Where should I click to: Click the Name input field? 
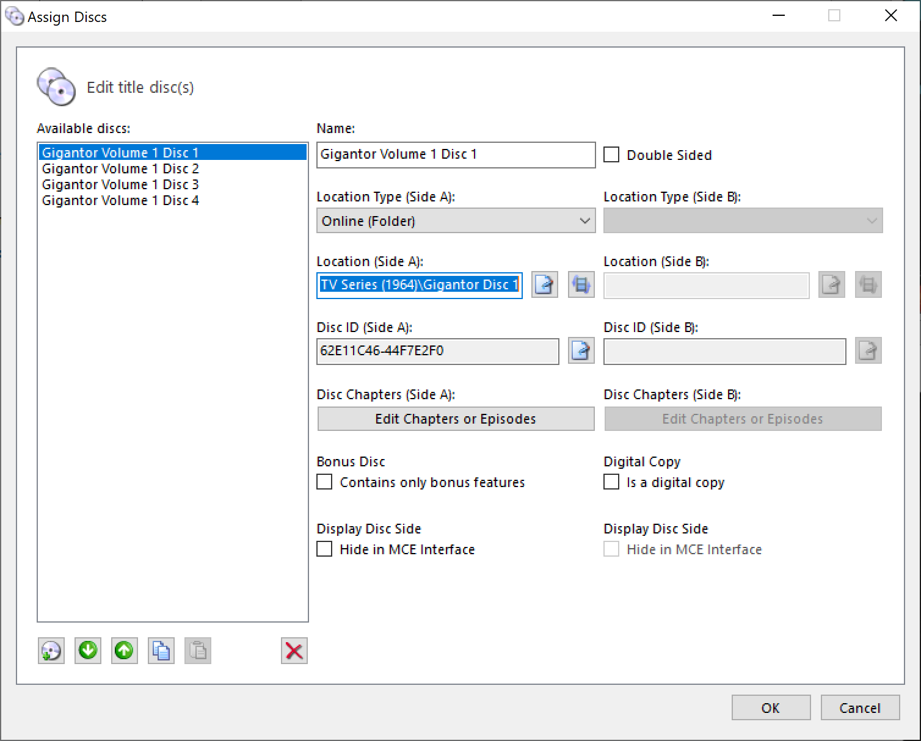tap(456, 154)
